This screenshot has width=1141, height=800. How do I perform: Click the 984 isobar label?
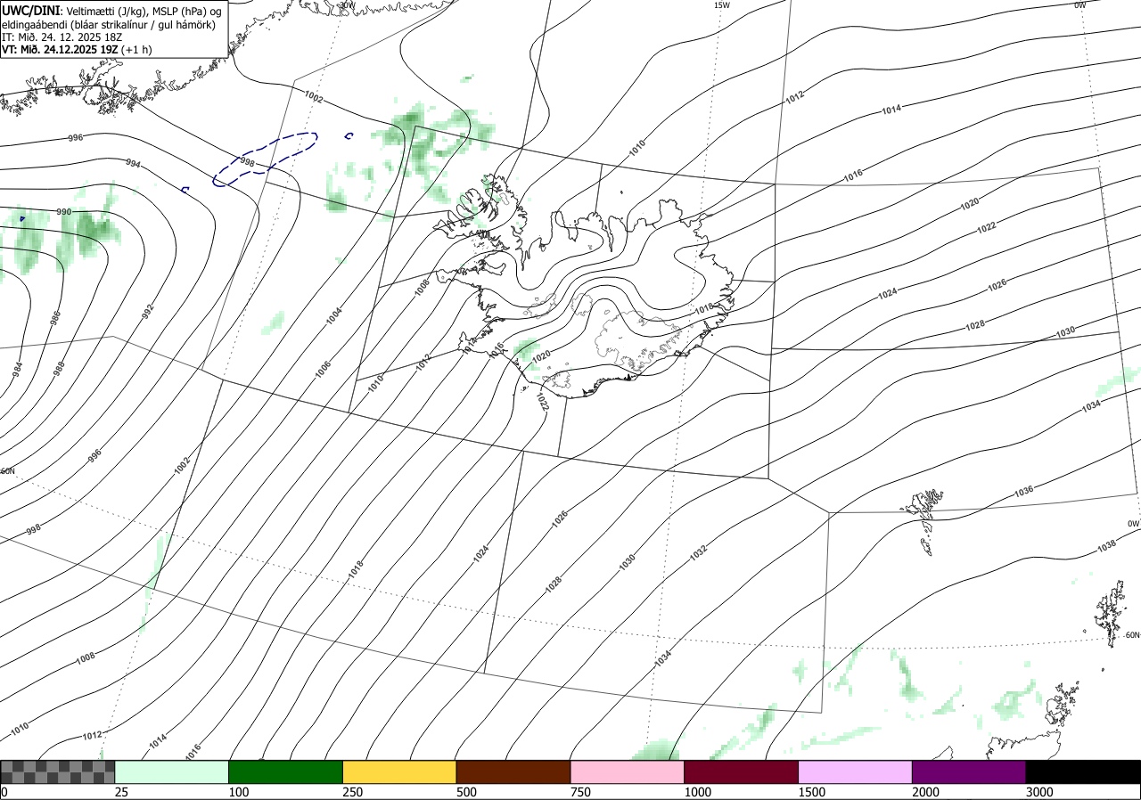(17, 369)
